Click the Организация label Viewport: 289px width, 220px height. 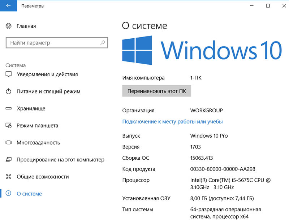click(138, 111)
